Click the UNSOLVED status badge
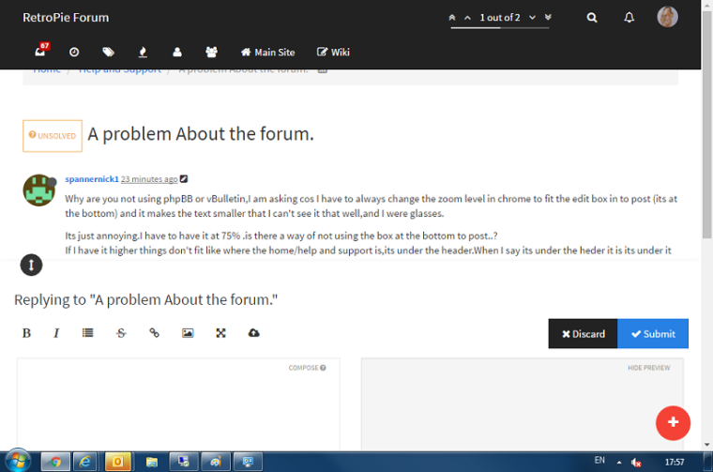 53,135
